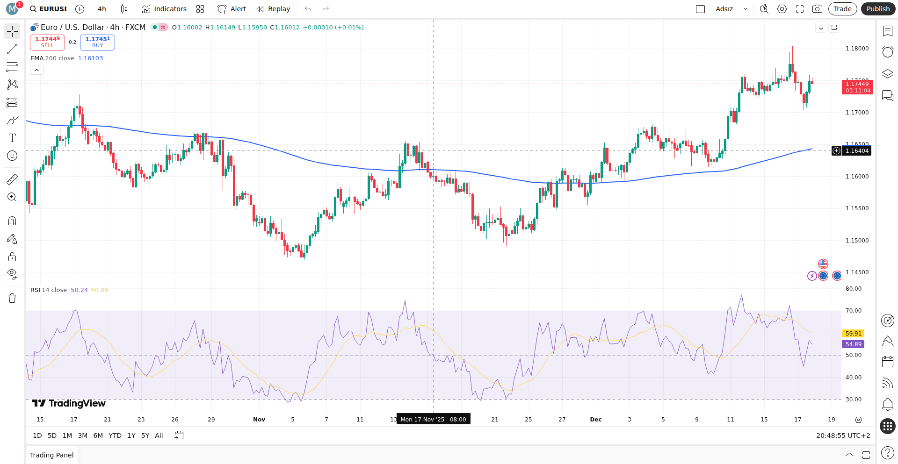Open the Trading Panel tab
This screenshot has width=898, height=464.
click(x=51, y=455)
